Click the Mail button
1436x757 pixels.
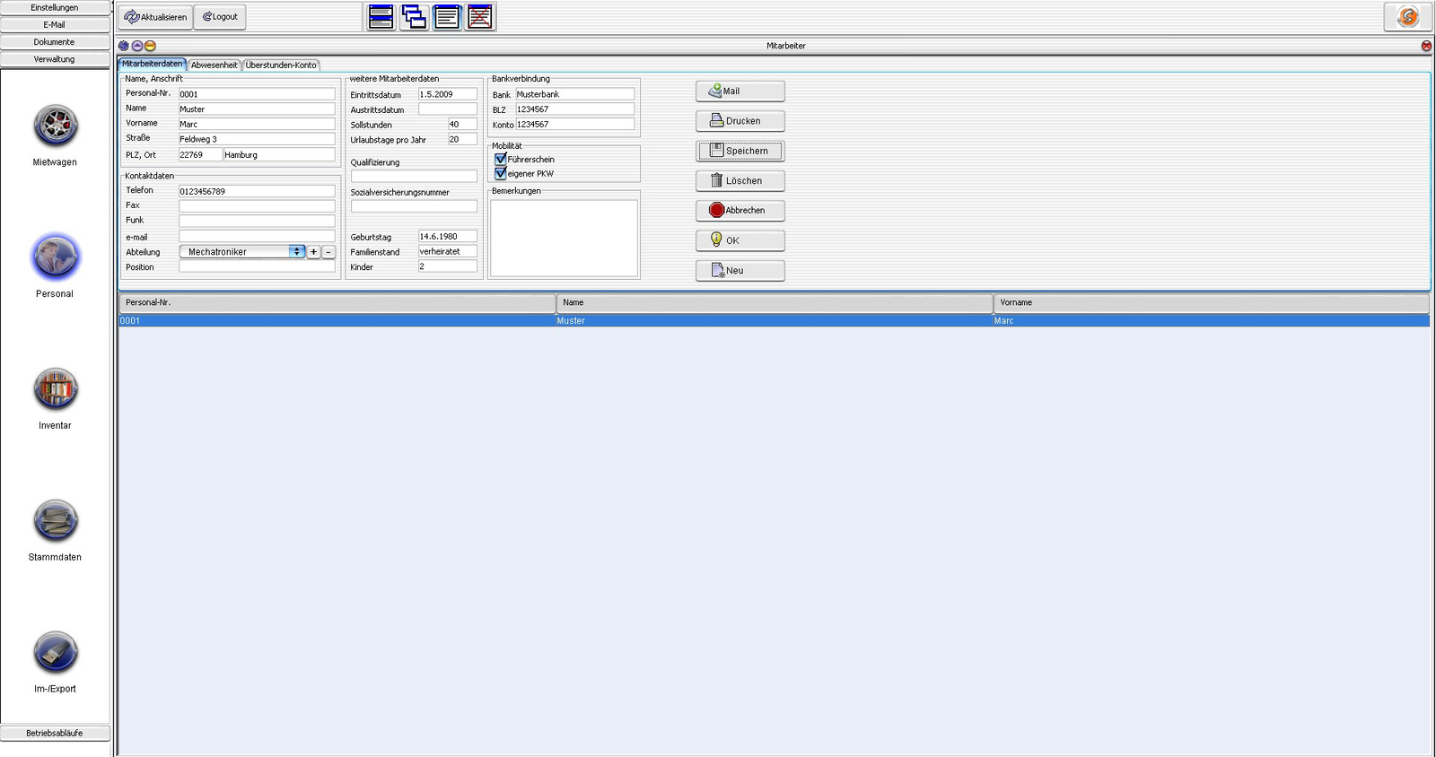click(x=740, y=91)
